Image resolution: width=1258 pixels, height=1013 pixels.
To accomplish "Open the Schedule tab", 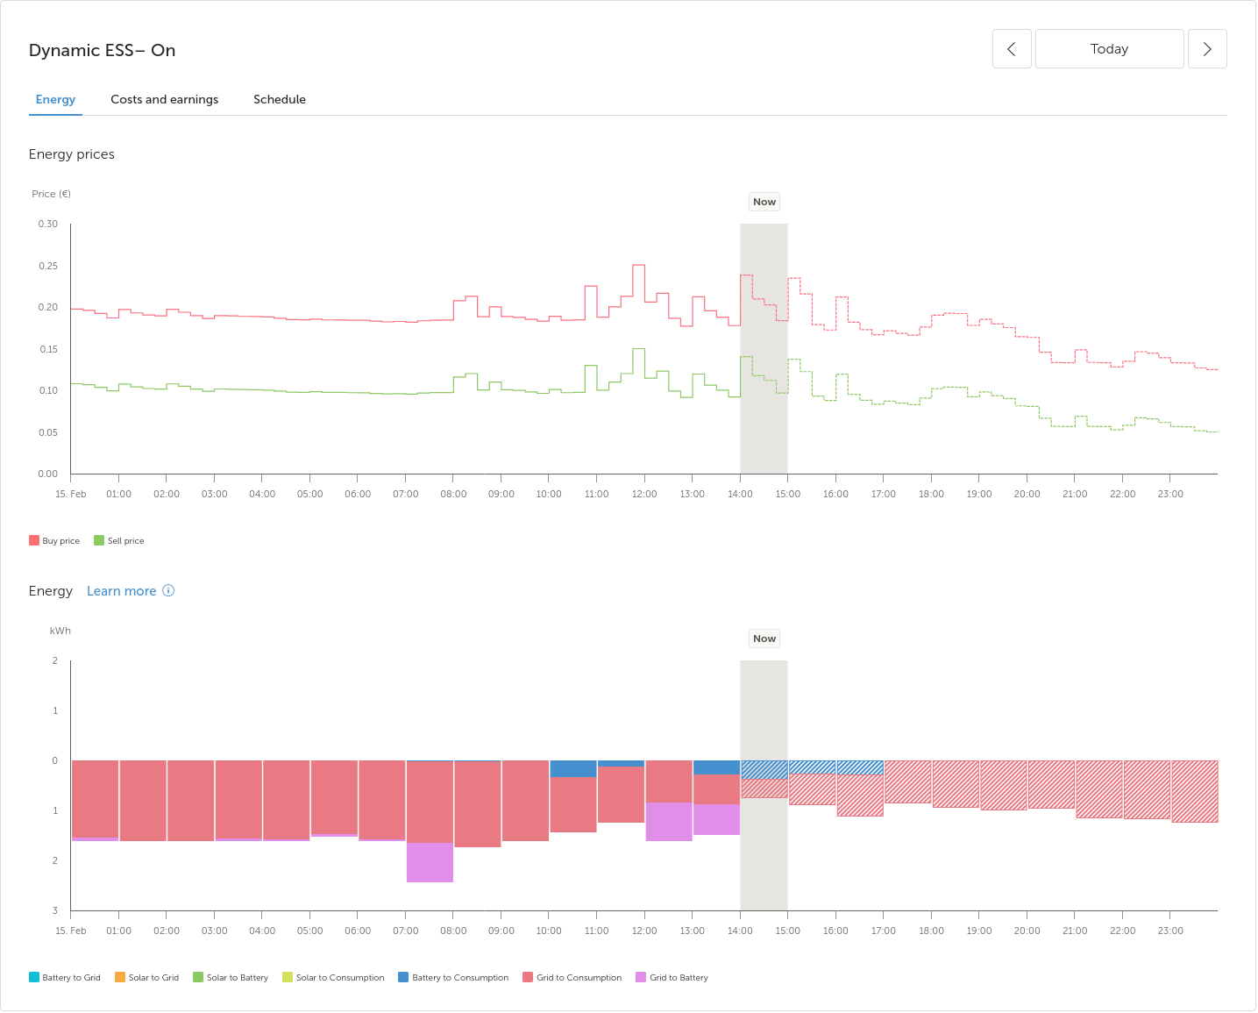I will click(x=279, y=100).
